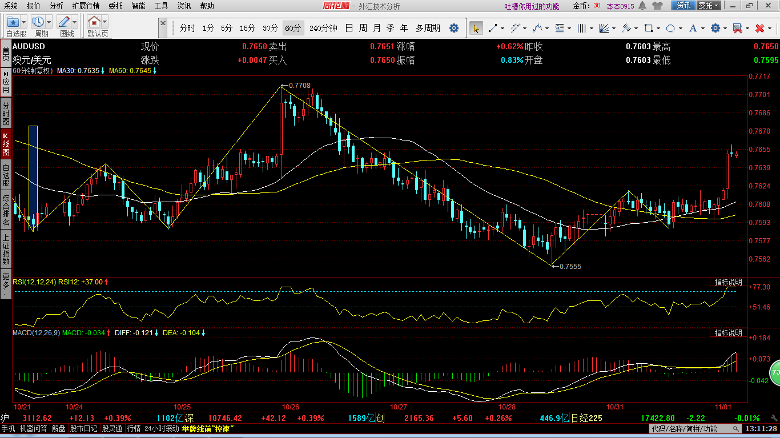This screenshot has width=780, height=438.
Task: Select the ellipse drawing tool
Action: (x=670, y=28)
